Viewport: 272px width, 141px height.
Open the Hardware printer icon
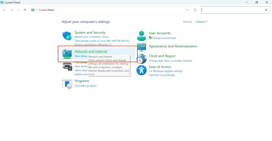67,67
